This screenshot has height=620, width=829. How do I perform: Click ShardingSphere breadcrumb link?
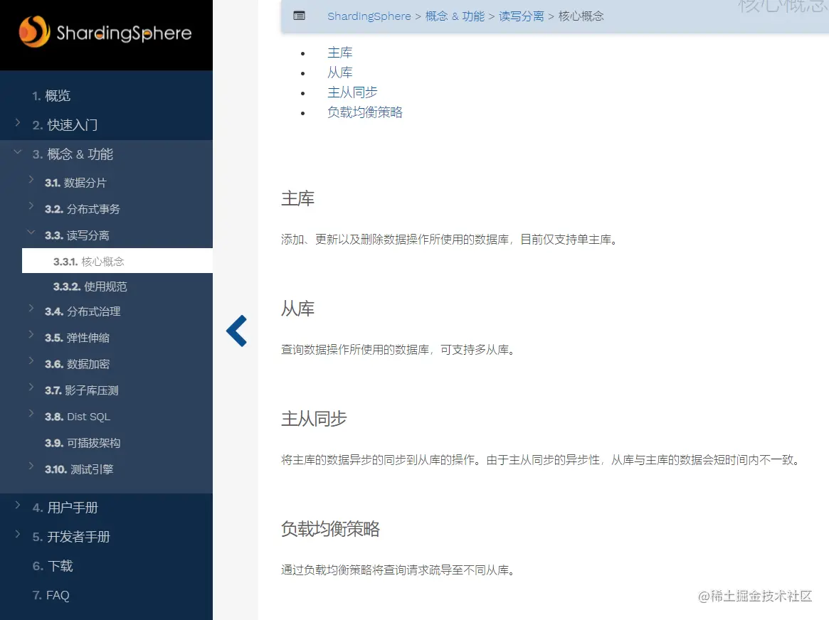click(369, 16)
